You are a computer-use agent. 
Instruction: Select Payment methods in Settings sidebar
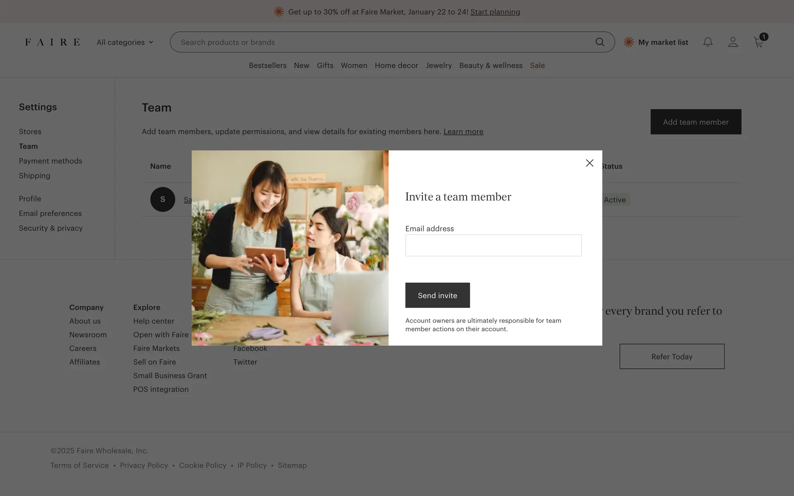click(50, 161)
